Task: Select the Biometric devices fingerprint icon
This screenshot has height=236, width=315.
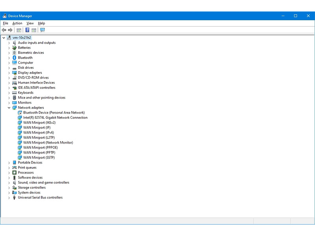Action: 14,53
